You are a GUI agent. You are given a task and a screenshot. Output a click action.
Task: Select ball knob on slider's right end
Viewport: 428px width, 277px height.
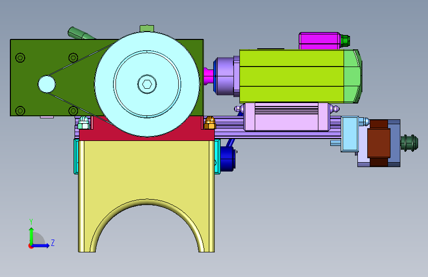[334, 109]
